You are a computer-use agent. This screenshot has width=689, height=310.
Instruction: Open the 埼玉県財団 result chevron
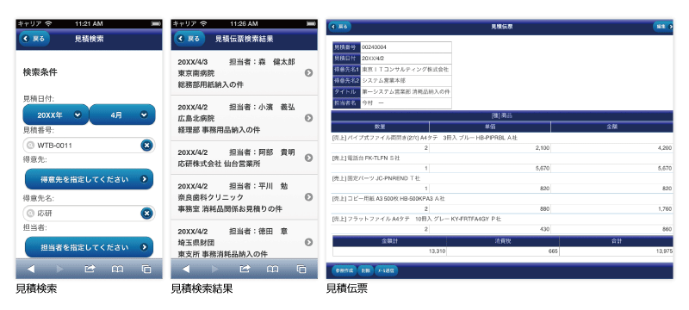pyautogui.click(x=308, y=242)
